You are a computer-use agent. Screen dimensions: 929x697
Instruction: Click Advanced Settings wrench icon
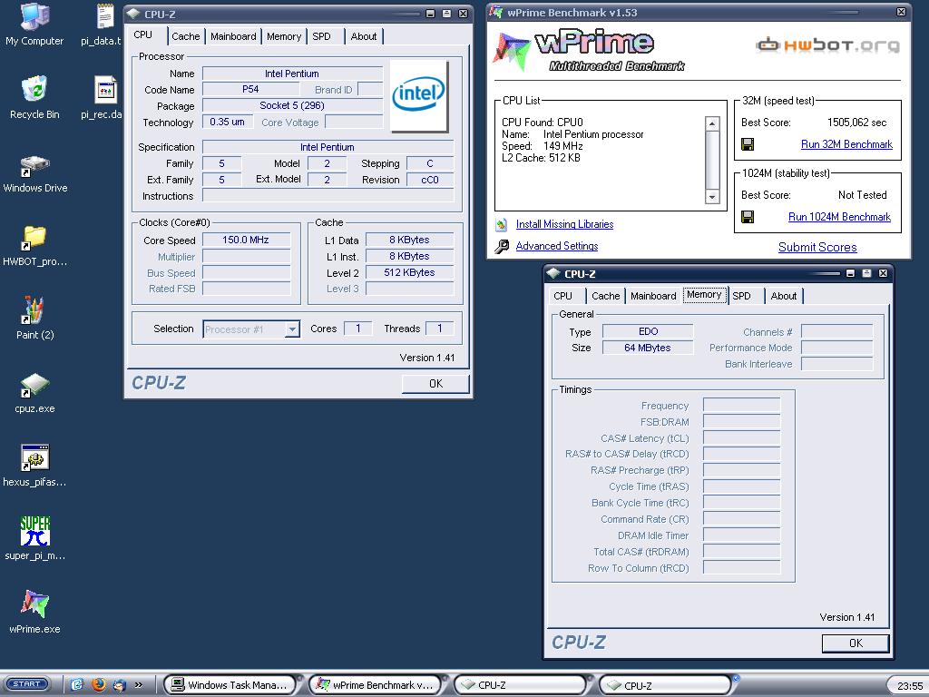(x=502, y=246)
